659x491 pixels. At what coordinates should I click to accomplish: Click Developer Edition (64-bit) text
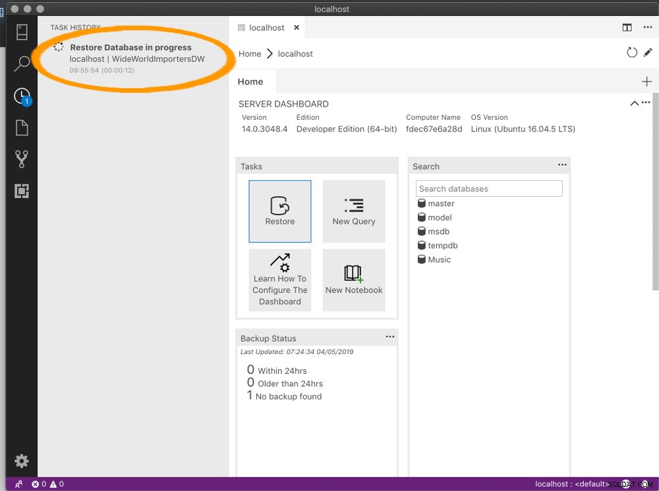pyautogui.click(x=347, y=129)
